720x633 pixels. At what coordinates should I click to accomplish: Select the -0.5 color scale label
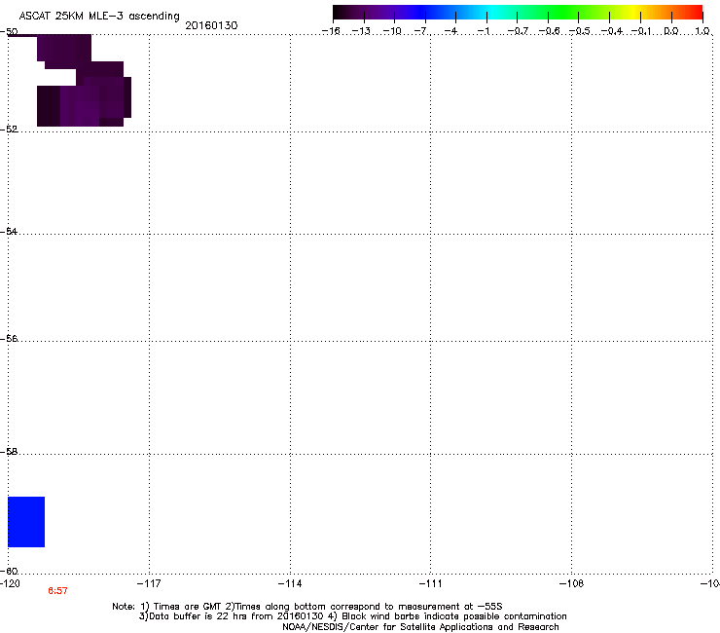pyautogui.click(x=580, y=31)
